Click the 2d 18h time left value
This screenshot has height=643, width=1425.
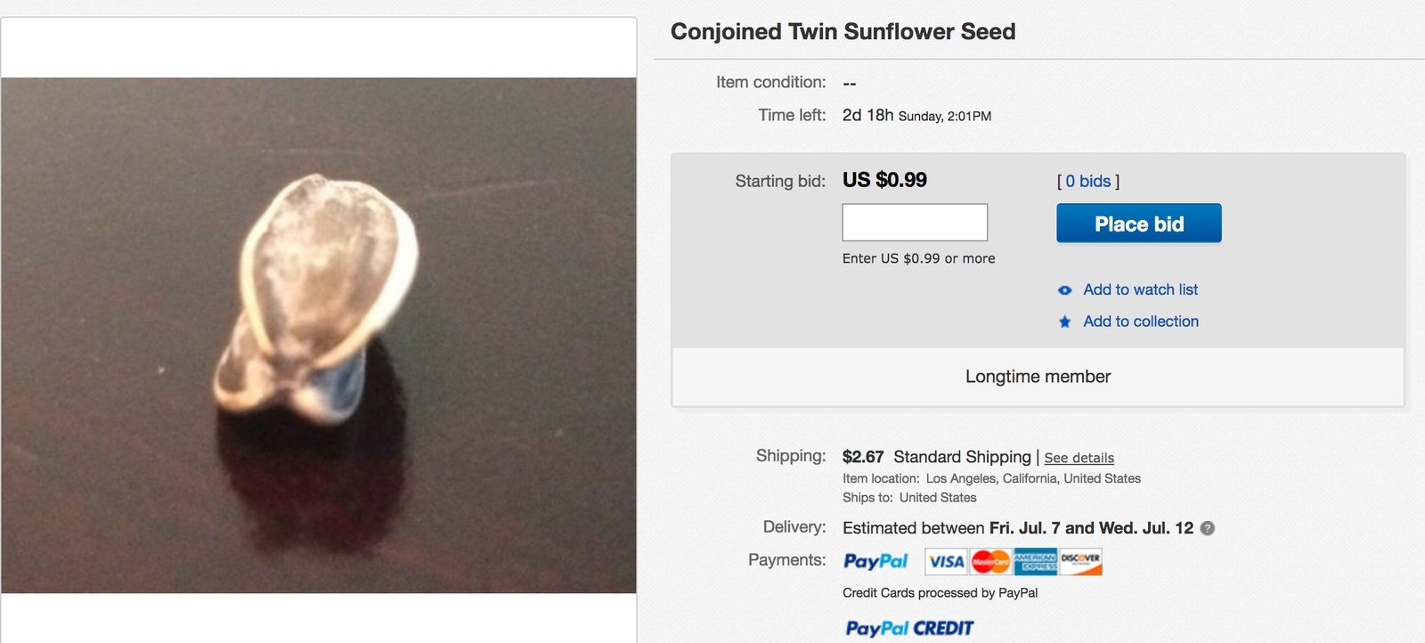(x=867, y=115)
